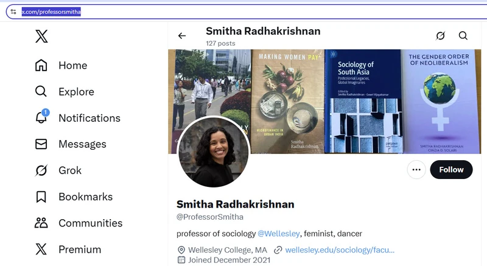Select the Grok menu label
The image size is (487, 266).
point(70,170)
